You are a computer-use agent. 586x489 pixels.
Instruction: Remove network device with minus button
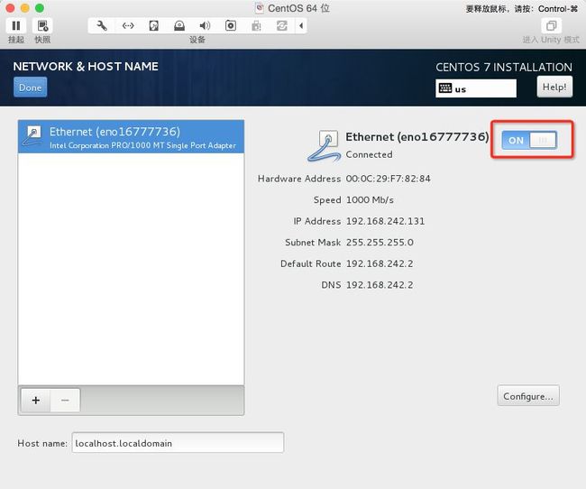click(65, 401)
